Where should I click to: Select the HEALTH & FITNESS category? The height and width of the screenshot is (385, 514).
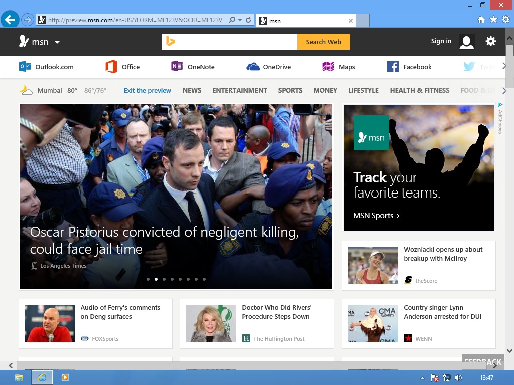(420, 90)
